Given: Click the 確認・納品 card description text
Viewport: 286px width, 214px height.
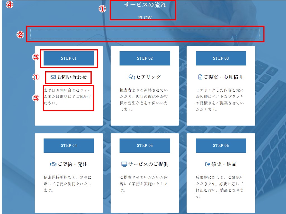Looking at the screenshot, I should click(x=220, y=187).
